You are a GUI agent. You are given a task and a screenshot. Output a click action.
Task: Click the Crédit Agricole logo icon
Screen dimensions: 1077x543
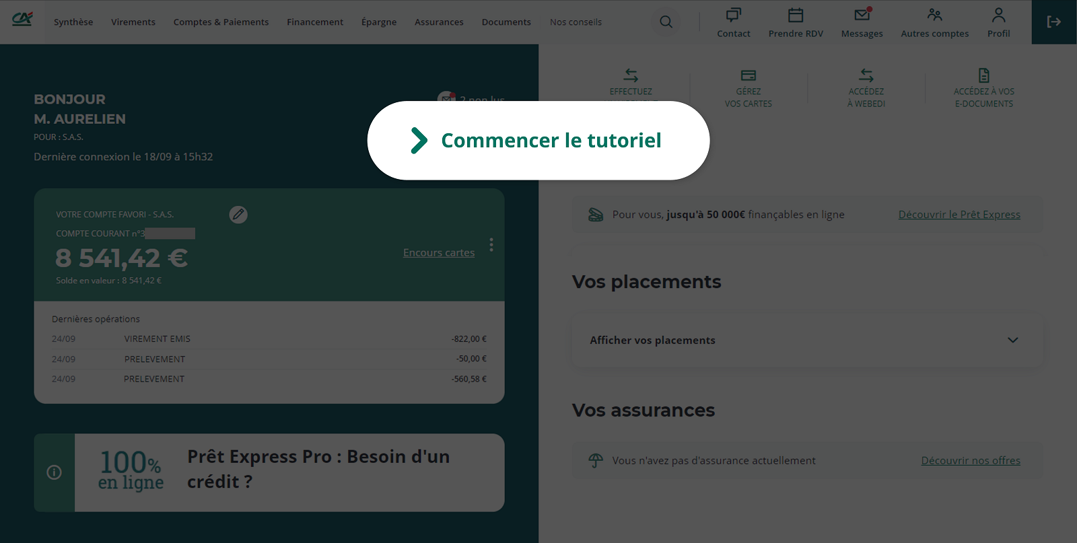[22, 20]
